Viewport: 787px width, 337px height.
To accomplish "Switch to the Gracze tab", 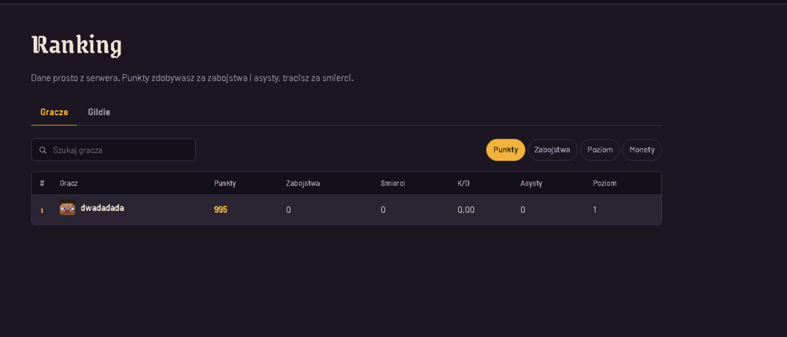I will [54, 112].
